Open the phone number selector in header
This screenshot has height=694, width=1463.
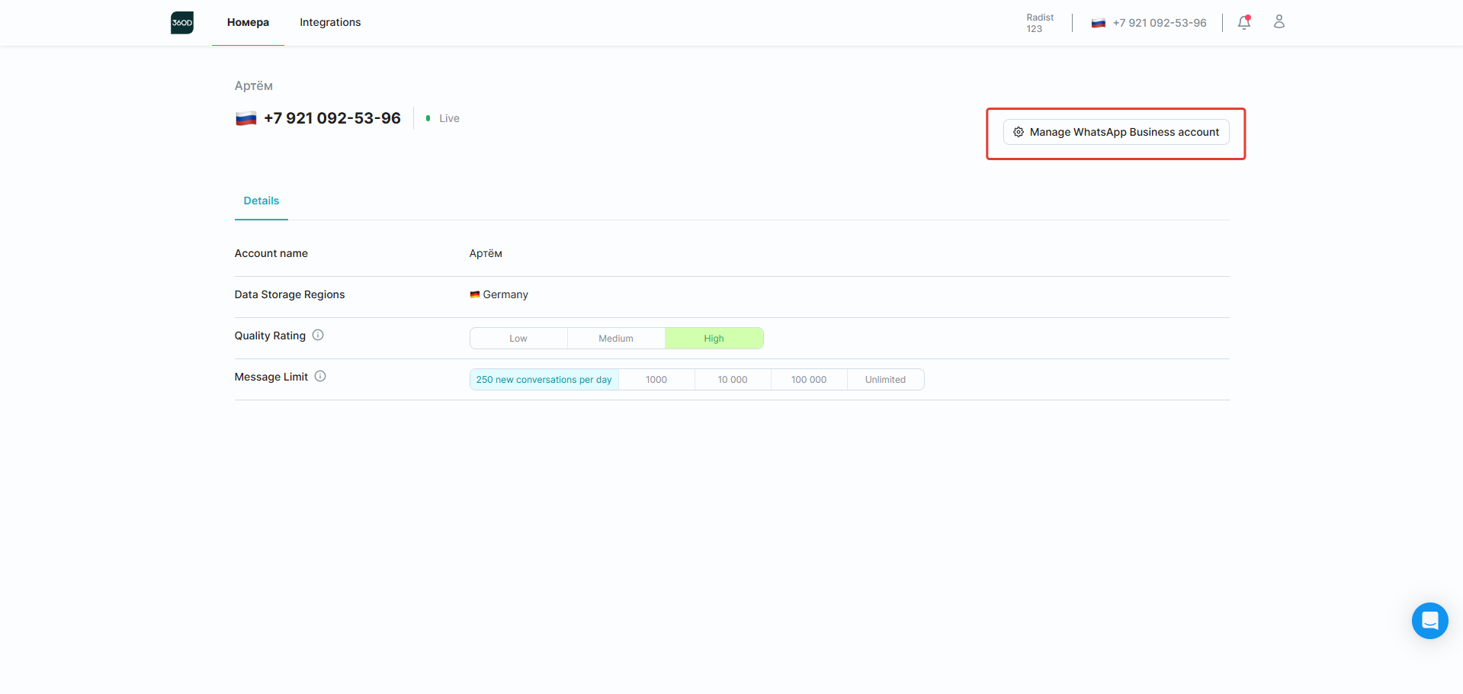[1149, 23]
